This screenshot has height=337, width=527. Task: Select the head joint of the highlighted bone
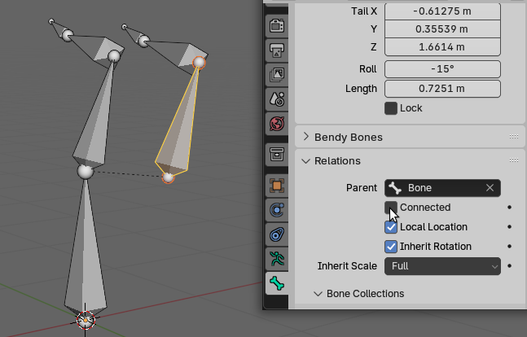point(168,177)
